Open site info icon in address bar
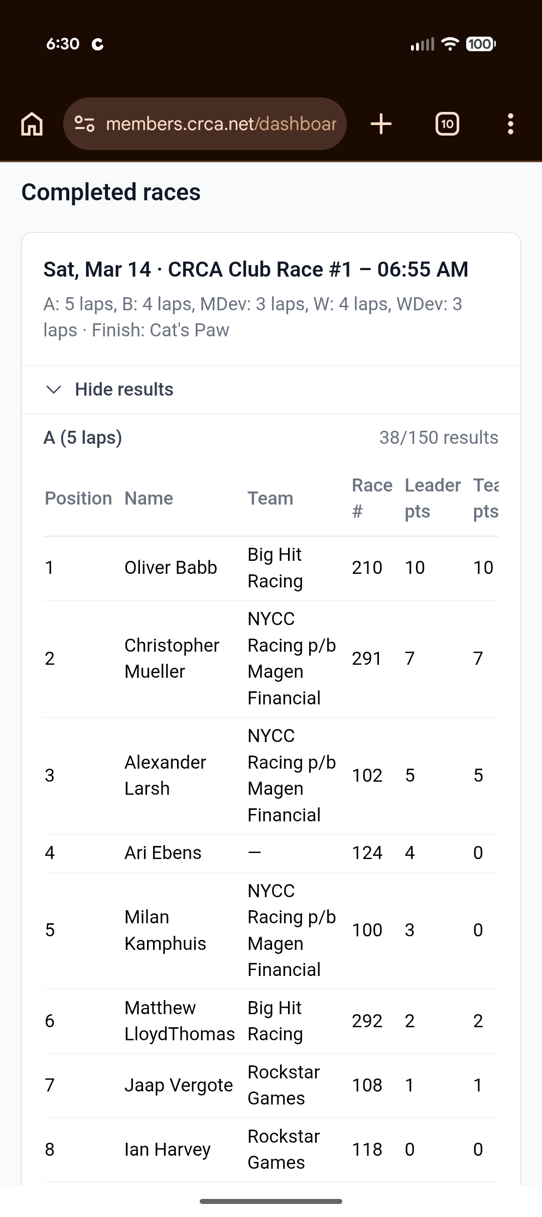The image size is (542, 1217). click(84, 124)
